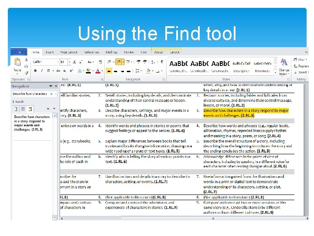Toggle Show/Hide paragraph marks
This screenshot has height=236, width=314.
tap(162, 62)
